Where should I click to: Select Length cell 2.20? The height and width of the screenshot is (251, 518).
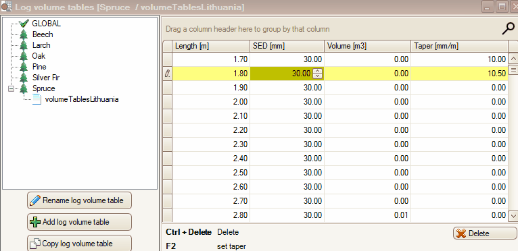211,130
